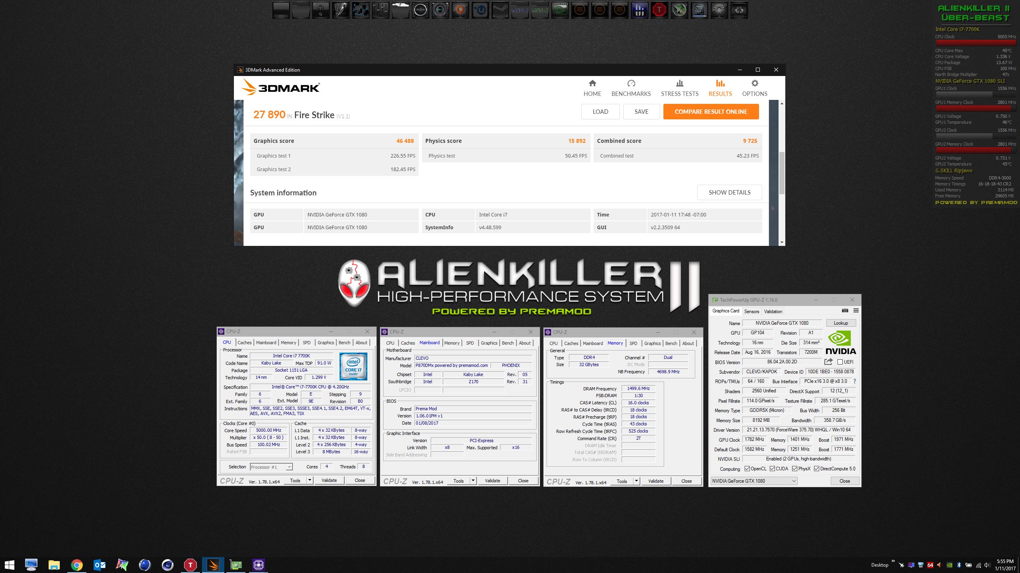1020x573 pixels.
Task: Open the GPU selector dropdown in GPU-Z
Action: 754,481
